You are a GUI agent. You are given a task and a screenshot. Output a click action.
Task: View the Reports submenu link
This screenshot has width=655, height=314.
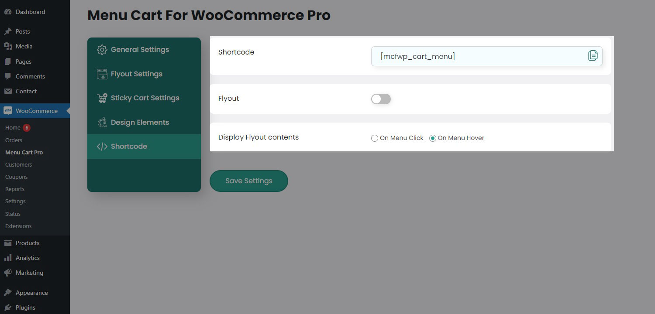click(x=15, y=189)
